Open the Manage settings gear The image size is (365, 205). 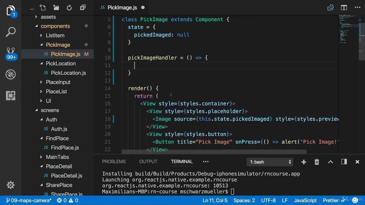11,185
